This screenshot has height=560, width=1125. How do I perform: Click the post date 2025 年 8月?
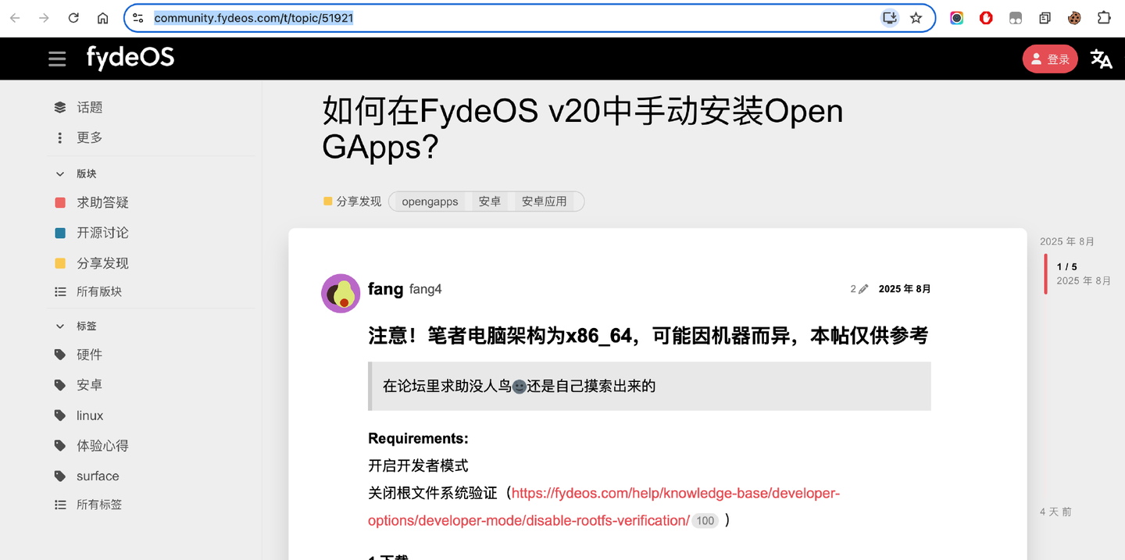tap(905, 289)
